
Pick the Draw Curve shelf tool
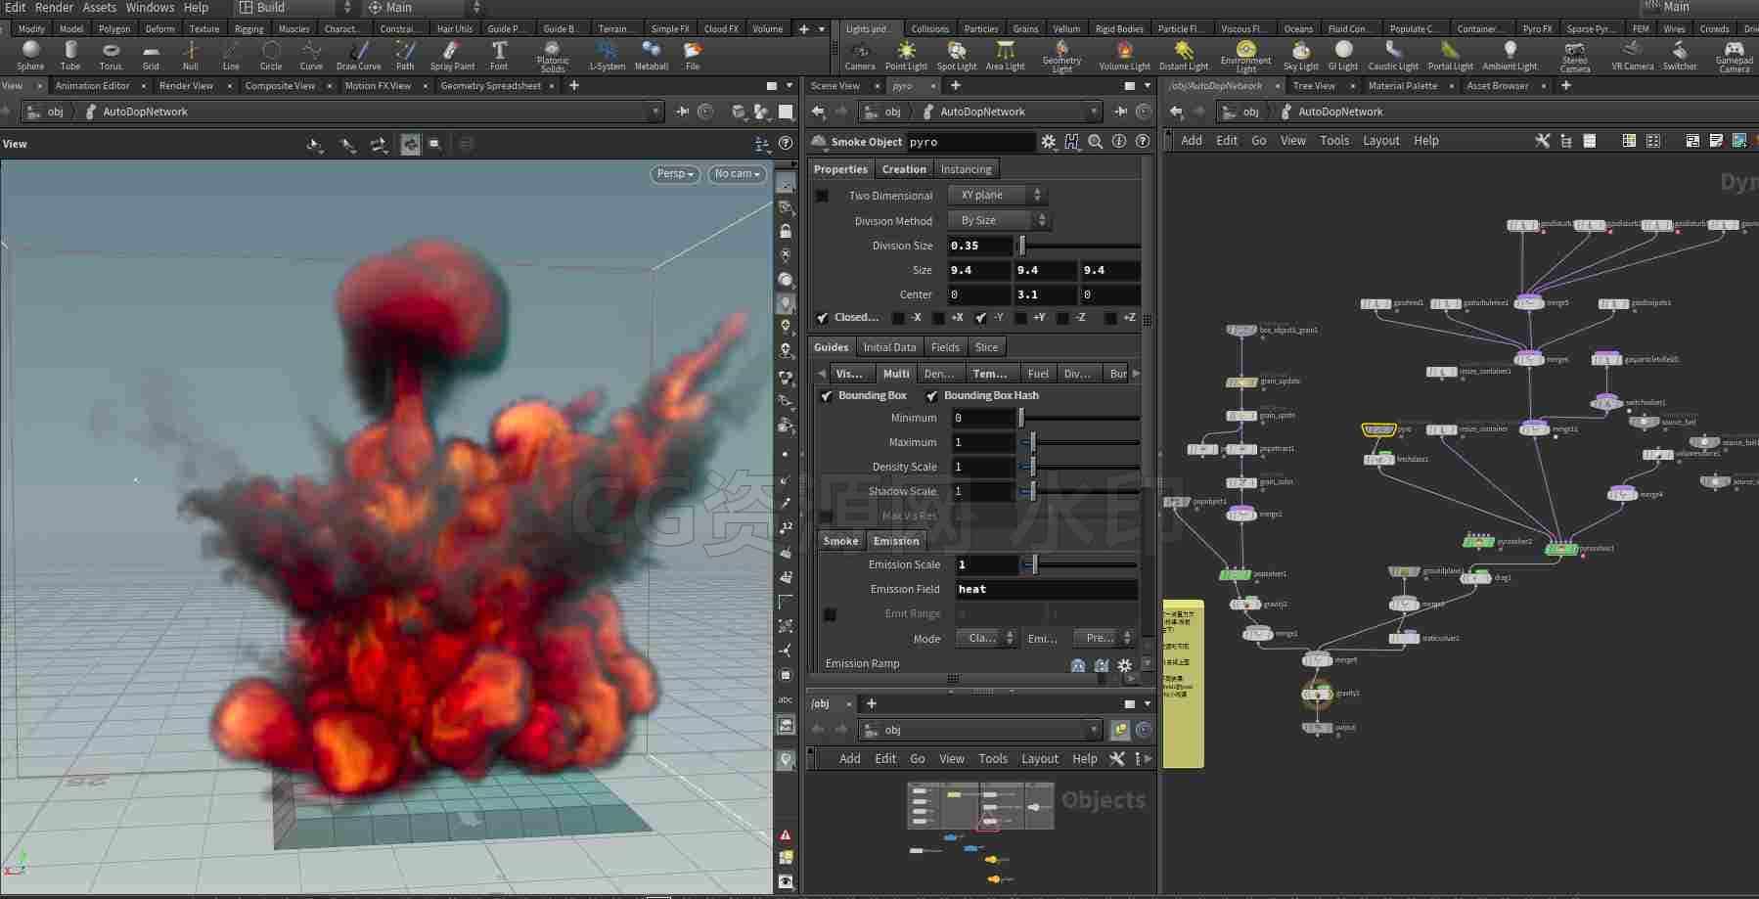[358, 55]
